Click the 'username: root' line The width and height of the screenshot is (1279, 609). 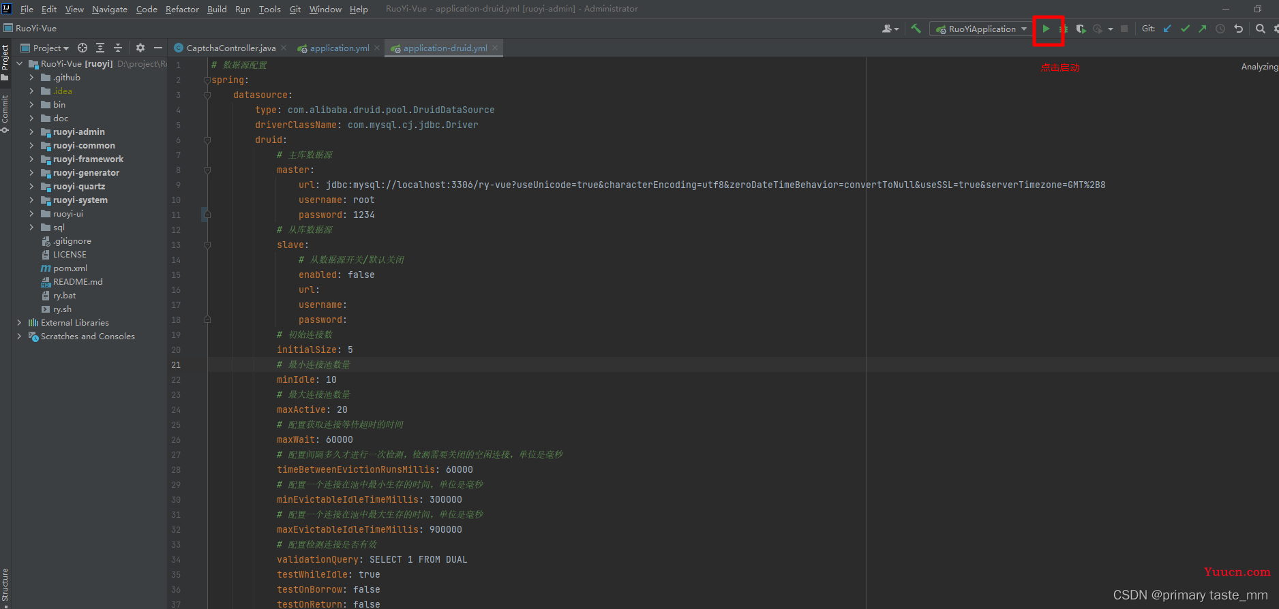(x=337, y=200)
